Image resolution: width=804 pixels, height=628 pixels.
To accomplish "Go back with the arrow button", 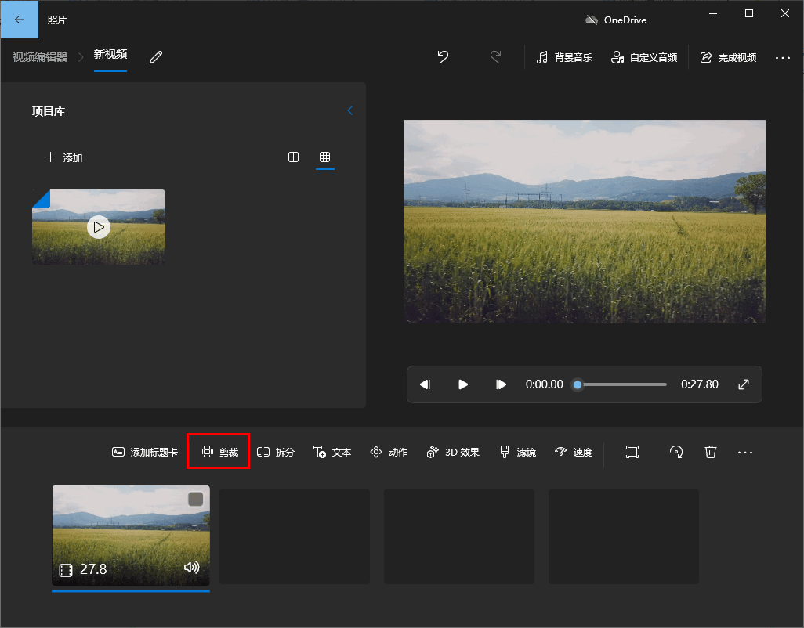I will point(20,20).
